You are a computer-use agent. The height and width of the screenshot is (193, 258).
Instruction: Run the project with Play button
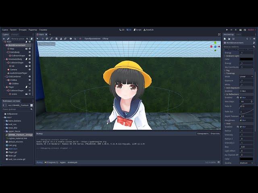point(227,30)
